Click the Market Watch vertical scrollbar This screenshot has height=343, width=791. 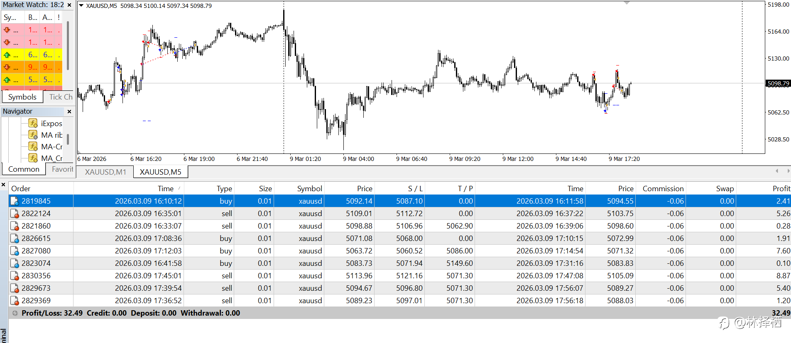point(68,46)
